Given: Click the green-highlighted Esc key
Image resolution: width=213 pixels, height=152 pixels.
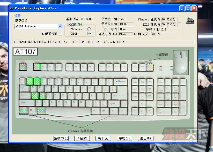Looking at the screenshot, I should (23, 67).
